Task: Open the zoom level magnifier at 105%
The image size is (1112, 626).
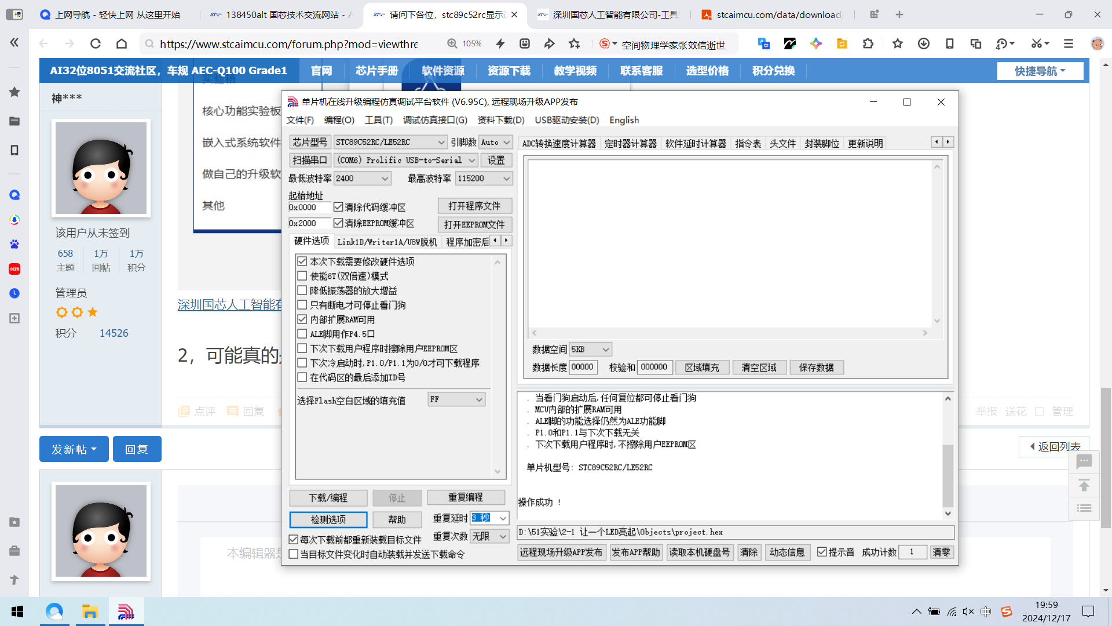Action: [452, 43]
